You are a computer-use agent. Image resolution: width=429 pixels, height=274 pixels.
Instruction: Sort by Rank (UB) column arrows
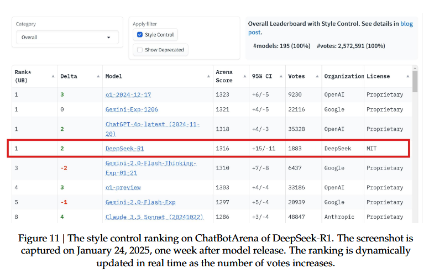tap(53, 76)
